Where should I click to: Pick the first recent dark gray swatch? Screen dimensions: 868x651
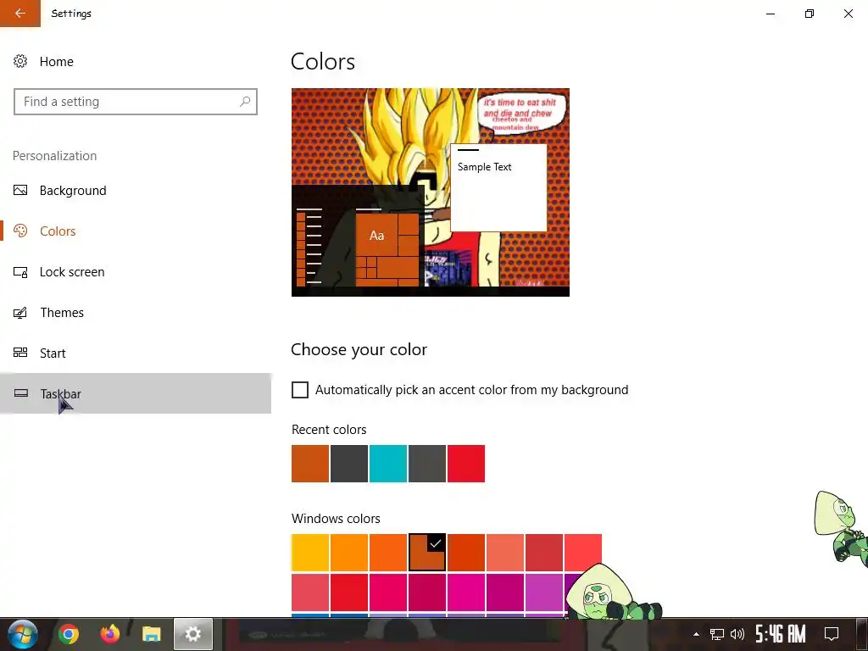tap(348, 464)
